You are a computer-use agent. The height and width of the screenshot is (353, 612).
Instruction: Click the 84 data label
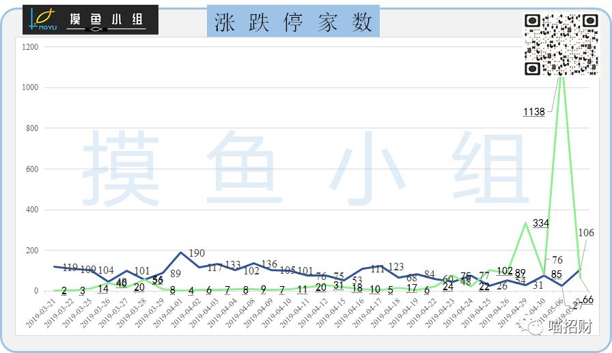click(430, 274)
